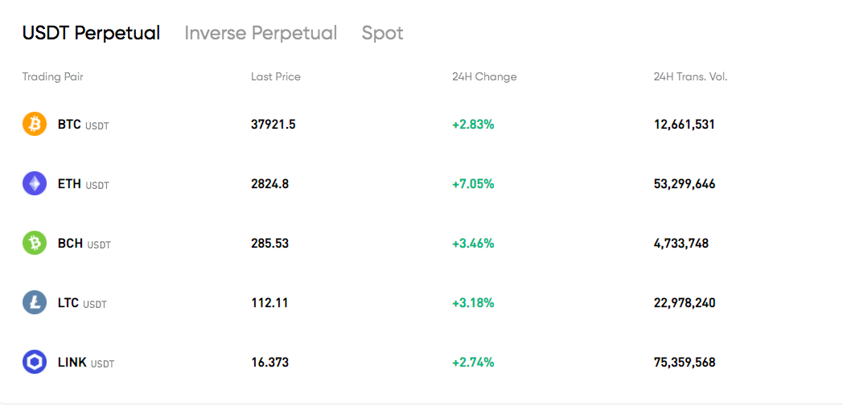843x406 pixels.
Task: Select the Spot tab
Action: click(382, 33)
